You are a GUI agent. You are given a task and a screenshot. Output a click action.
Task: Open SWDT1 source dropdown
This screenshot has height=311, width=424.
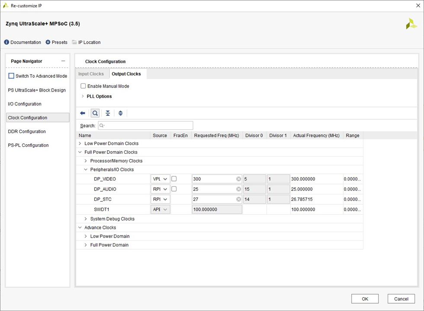(x=161, y=209)
